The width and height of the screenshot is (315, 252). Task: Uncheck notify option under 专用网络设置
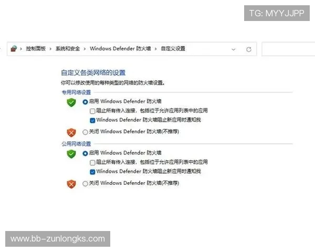(x=92, y=120)
